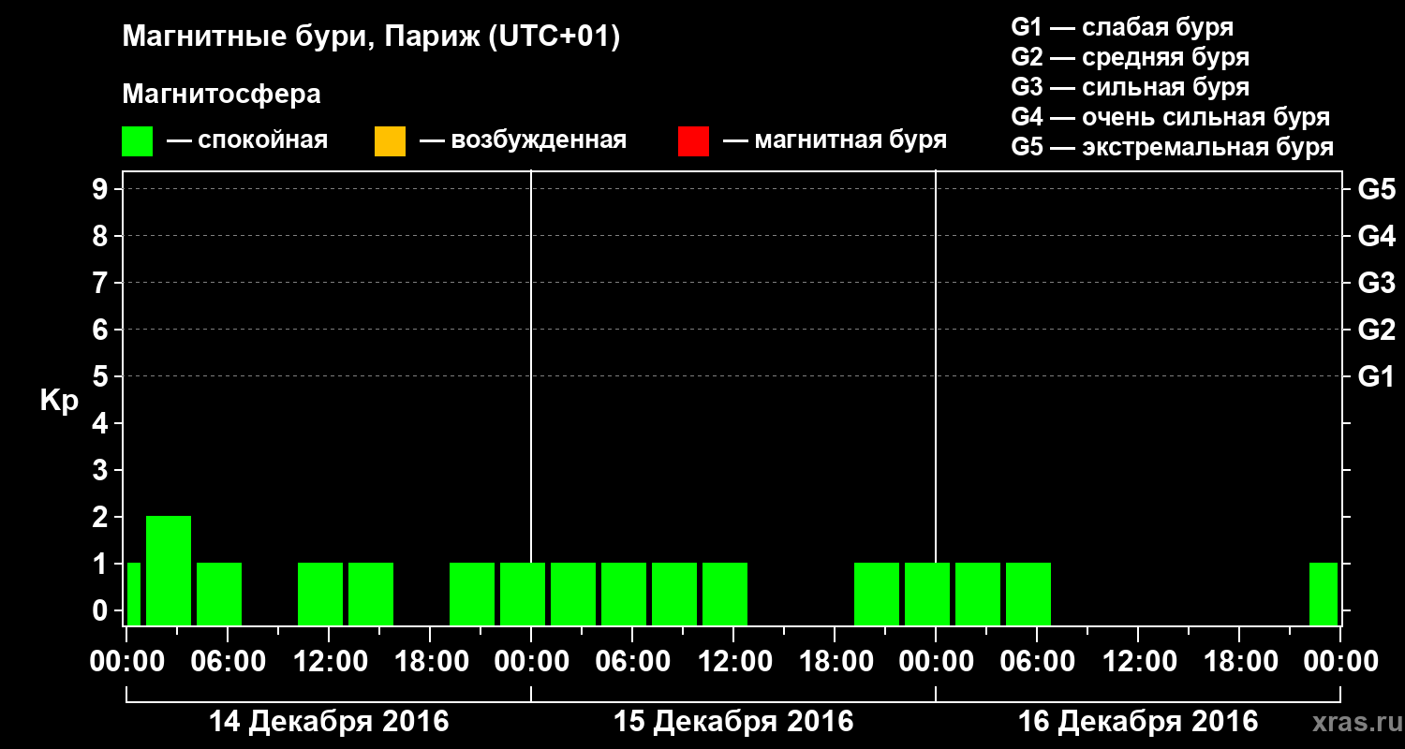Click the '— магнитная буря' legend label
The image size is (1405, 749).
pyautogui.click(x=835, y=141)
